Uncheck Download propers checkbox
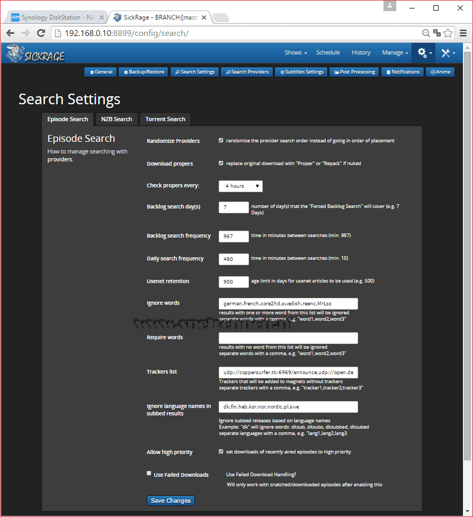Image resolution: width=473 pixels, height=517 pixels. tap(221, 163)
